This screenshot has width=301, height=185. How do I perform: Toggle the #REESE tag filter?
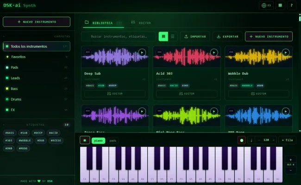56,140
